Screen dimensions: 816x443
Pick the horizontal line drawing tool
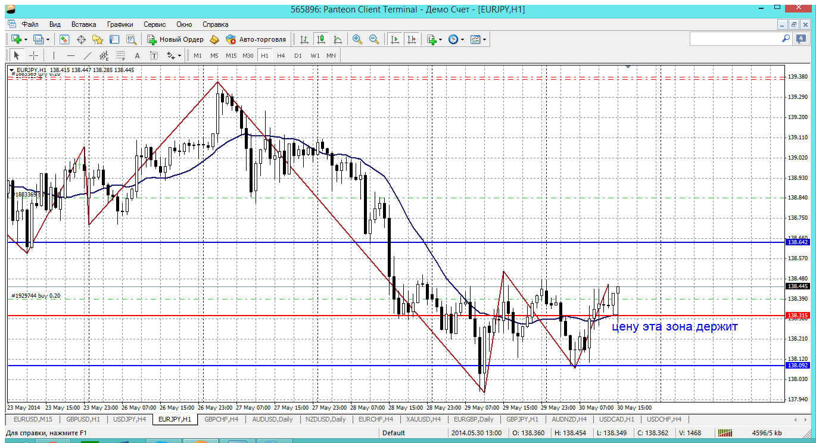[71, 55]
